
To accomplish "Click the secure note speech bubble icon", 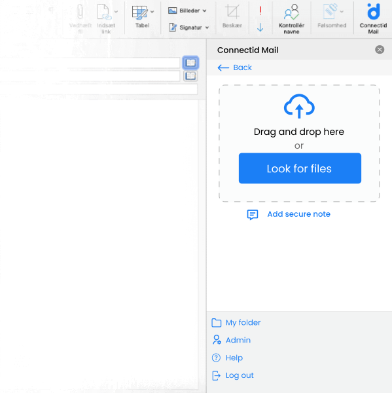I will [252, 215].
